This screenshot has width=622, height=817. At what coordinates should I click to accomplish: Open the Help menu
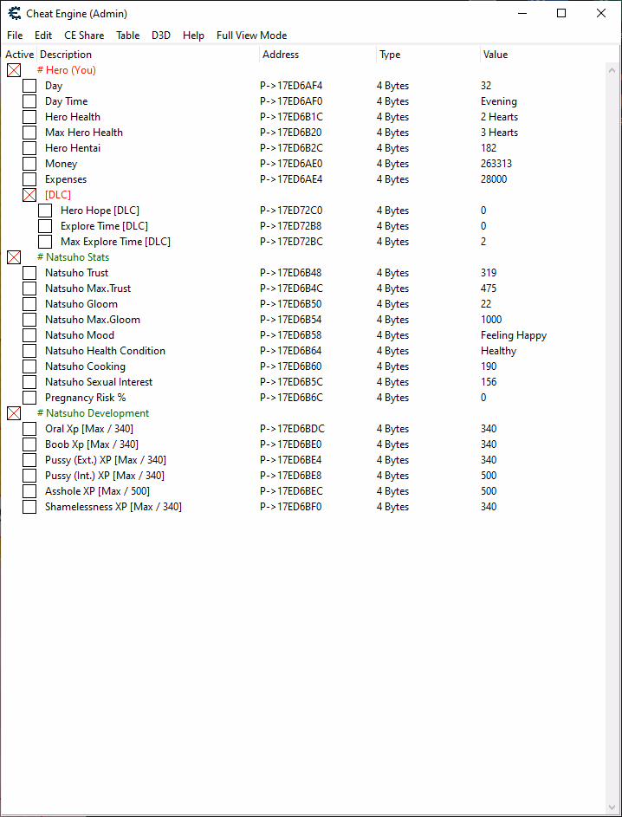click(x=193, y=36)
